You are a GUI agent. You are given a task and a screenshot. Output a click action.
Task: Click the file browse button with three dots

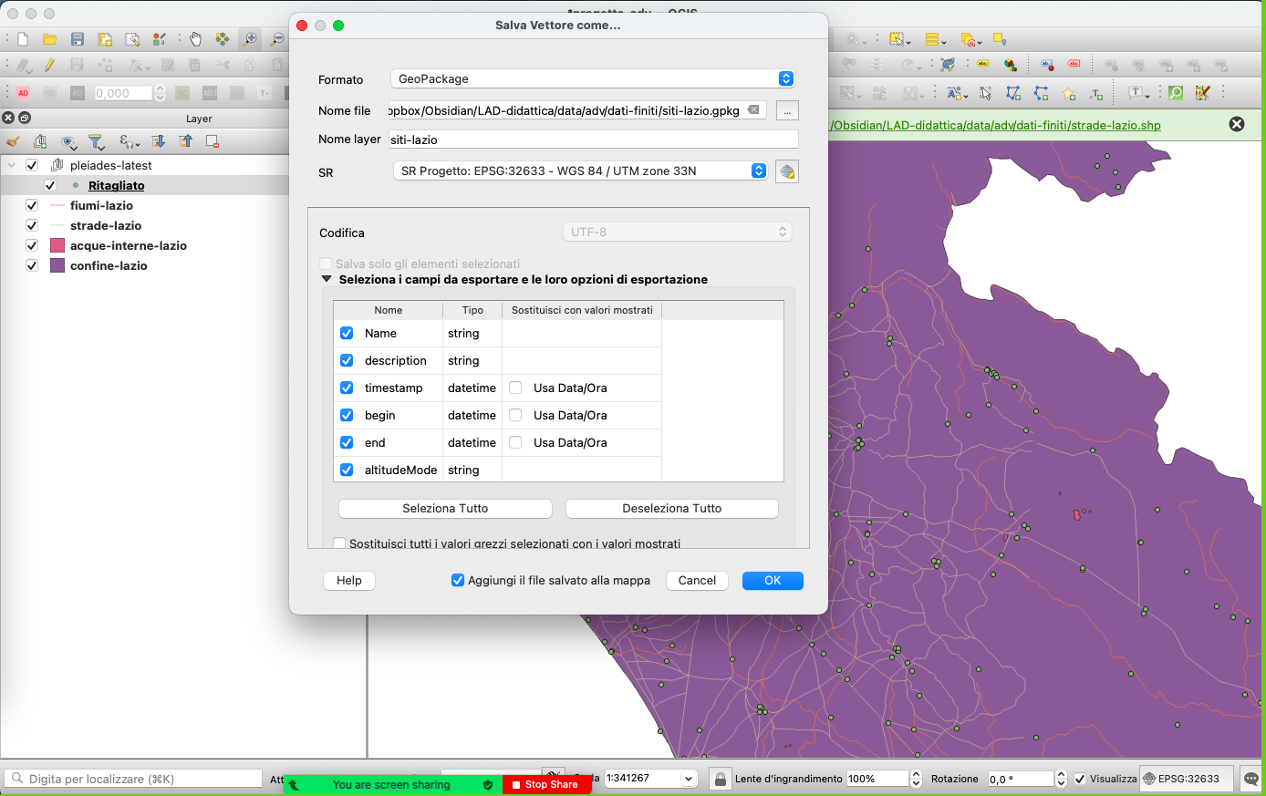click(787, 110)
